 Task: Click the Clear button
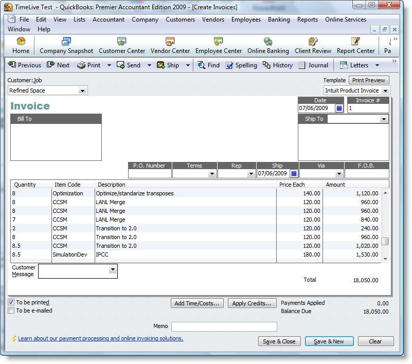click(375, 341)
